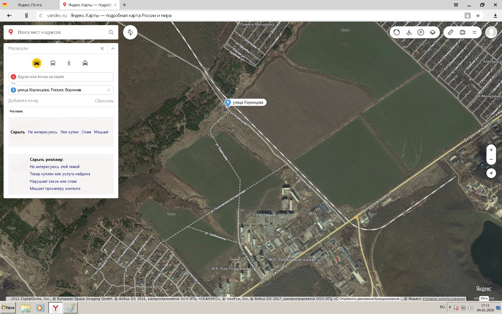Choose Мешает просмотру контента
Screen dimensions: 502x314
pos(55,189)
